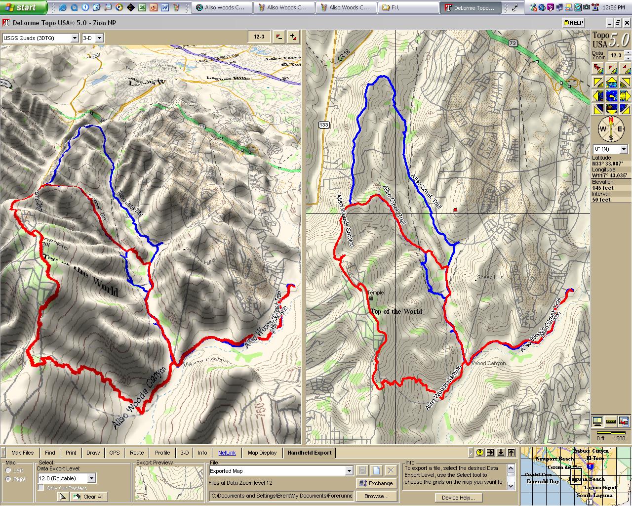This screenshot has width=632, height=506.
Task: Click the previous map view globe icon
Action: [x=612, y=96]
